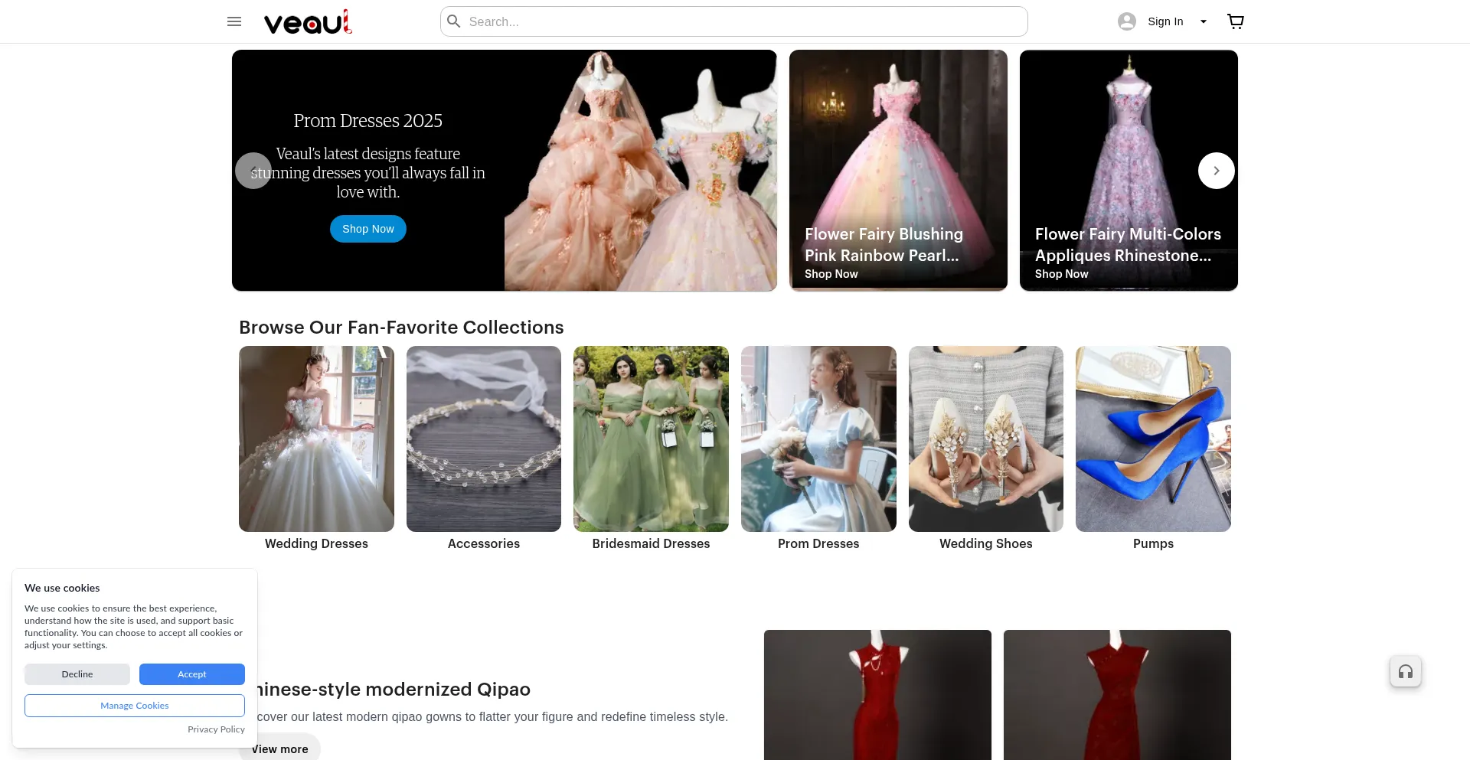Expand the Sign In dropdown arrow
Screen dimensions: 1470x760
pyautogui.click(x=1203, y=21)
